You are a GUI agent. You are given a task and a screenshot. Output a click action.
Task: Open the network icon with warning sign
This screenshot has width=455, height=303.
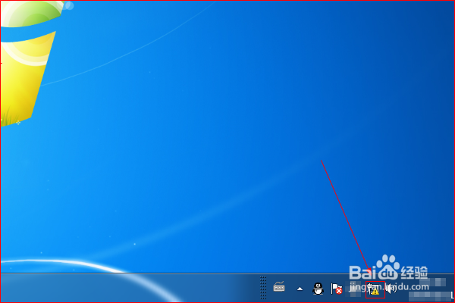point(375,289)
